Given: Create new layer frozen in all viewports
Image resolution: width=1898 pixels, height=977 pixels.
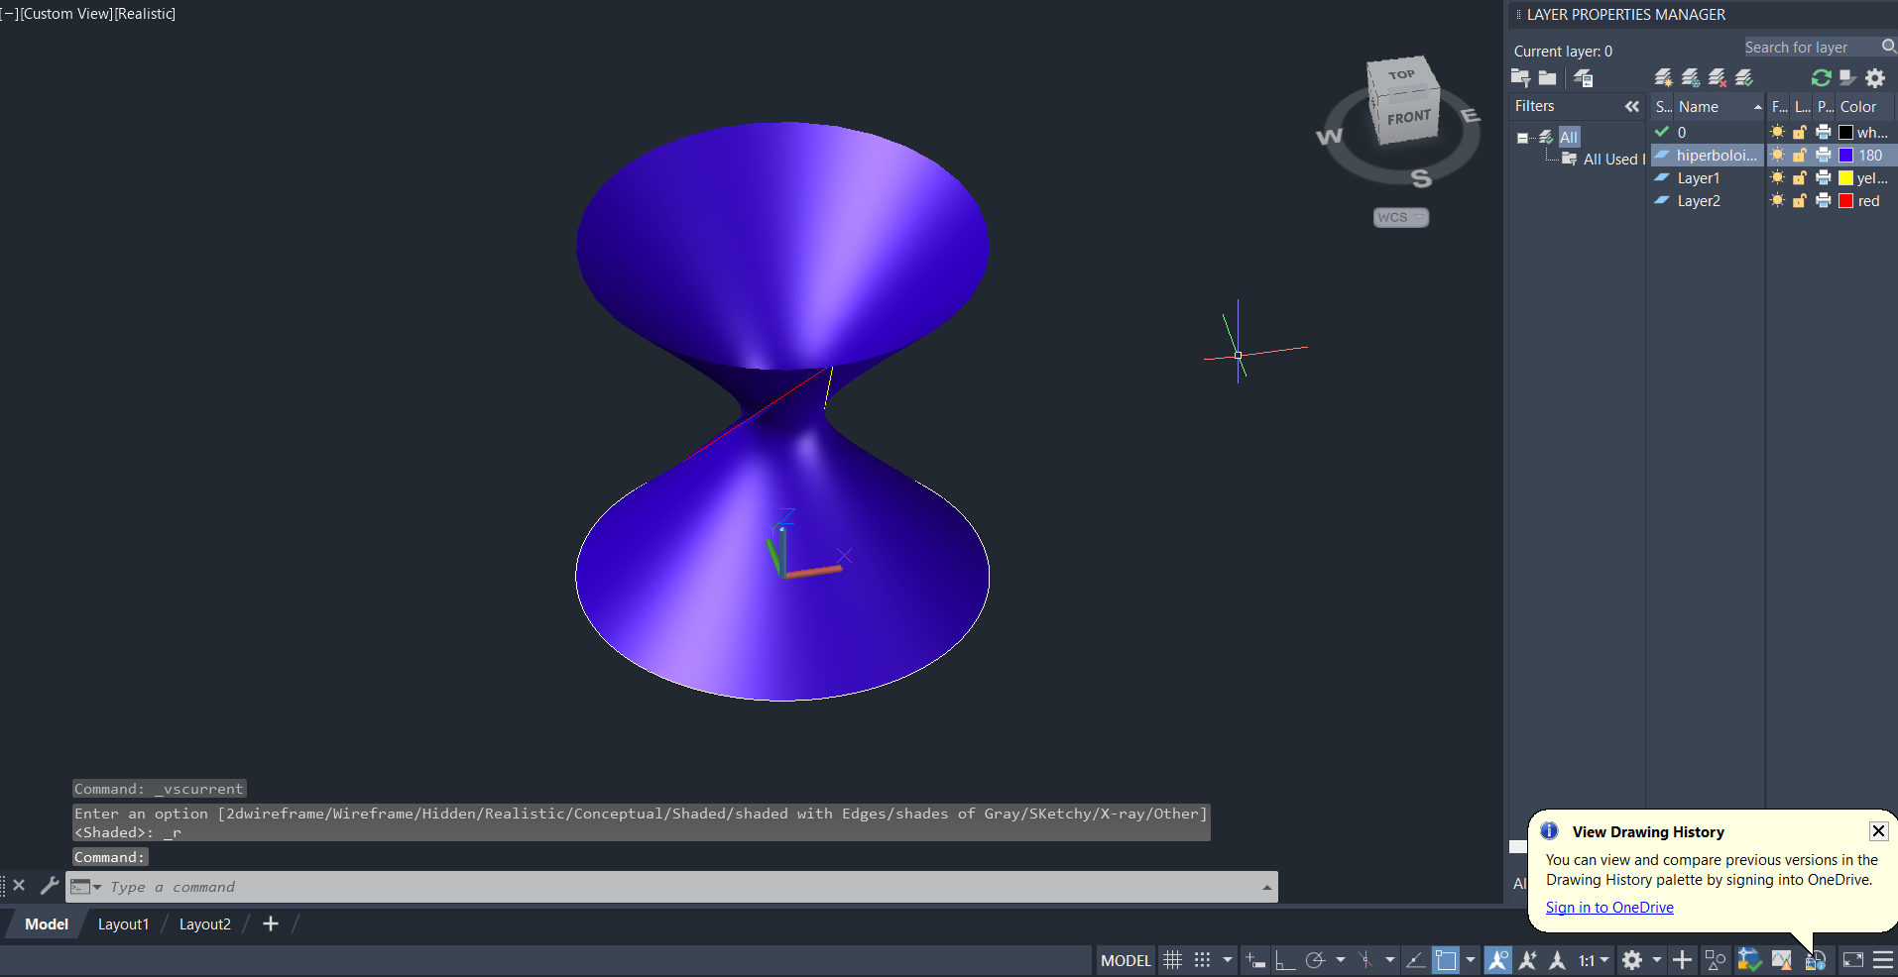Looking at the screenshot, I should (1691, 77).
